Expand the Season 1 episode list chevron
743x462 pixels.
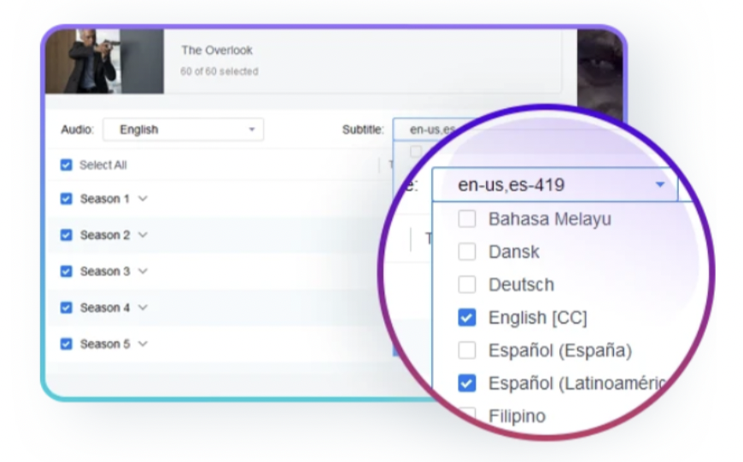(143, 199)
